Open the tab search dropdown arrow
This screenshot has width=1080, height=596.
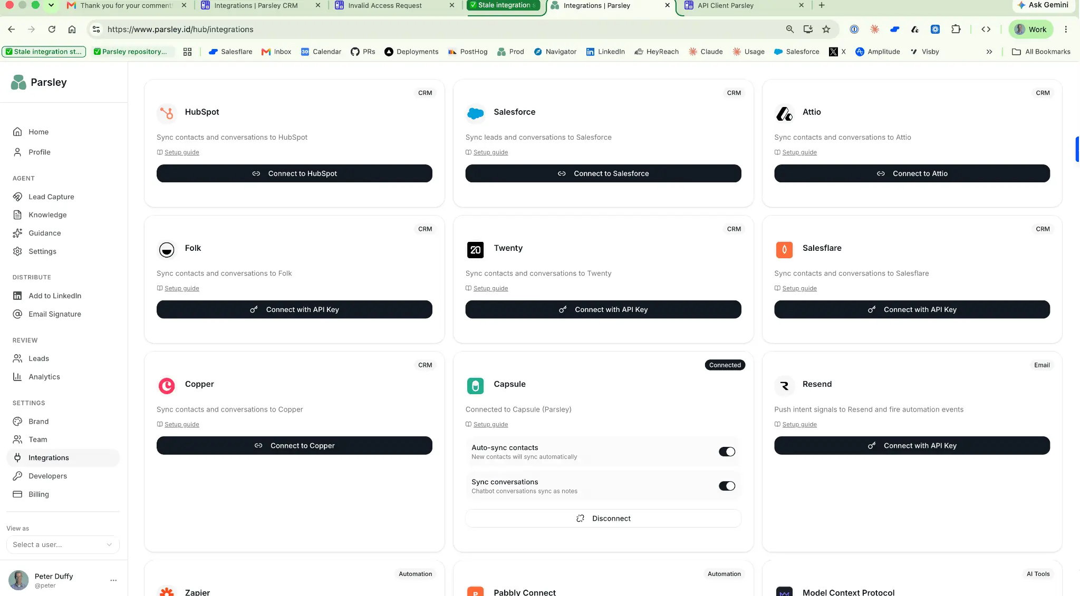click(x=51, y=5)
